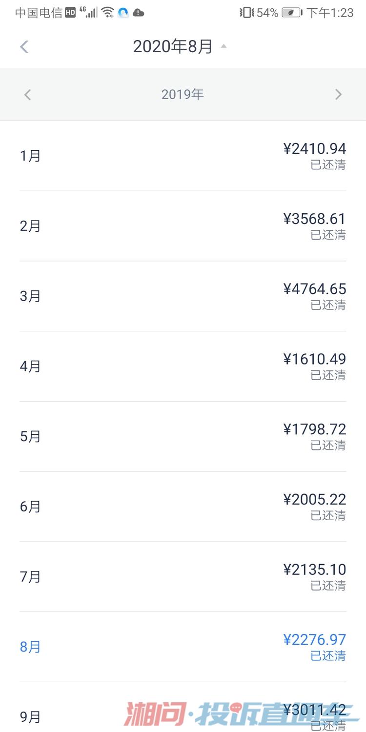
Task: Tap the HD indicator in status bar
Action: pos(70,13)
